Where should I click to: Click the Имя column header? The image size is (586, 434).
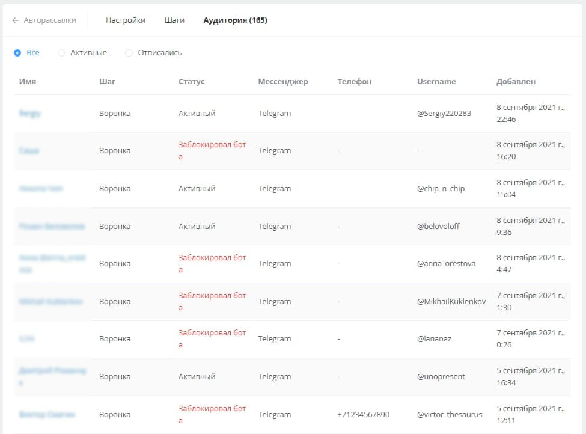[x=28, y=82]
